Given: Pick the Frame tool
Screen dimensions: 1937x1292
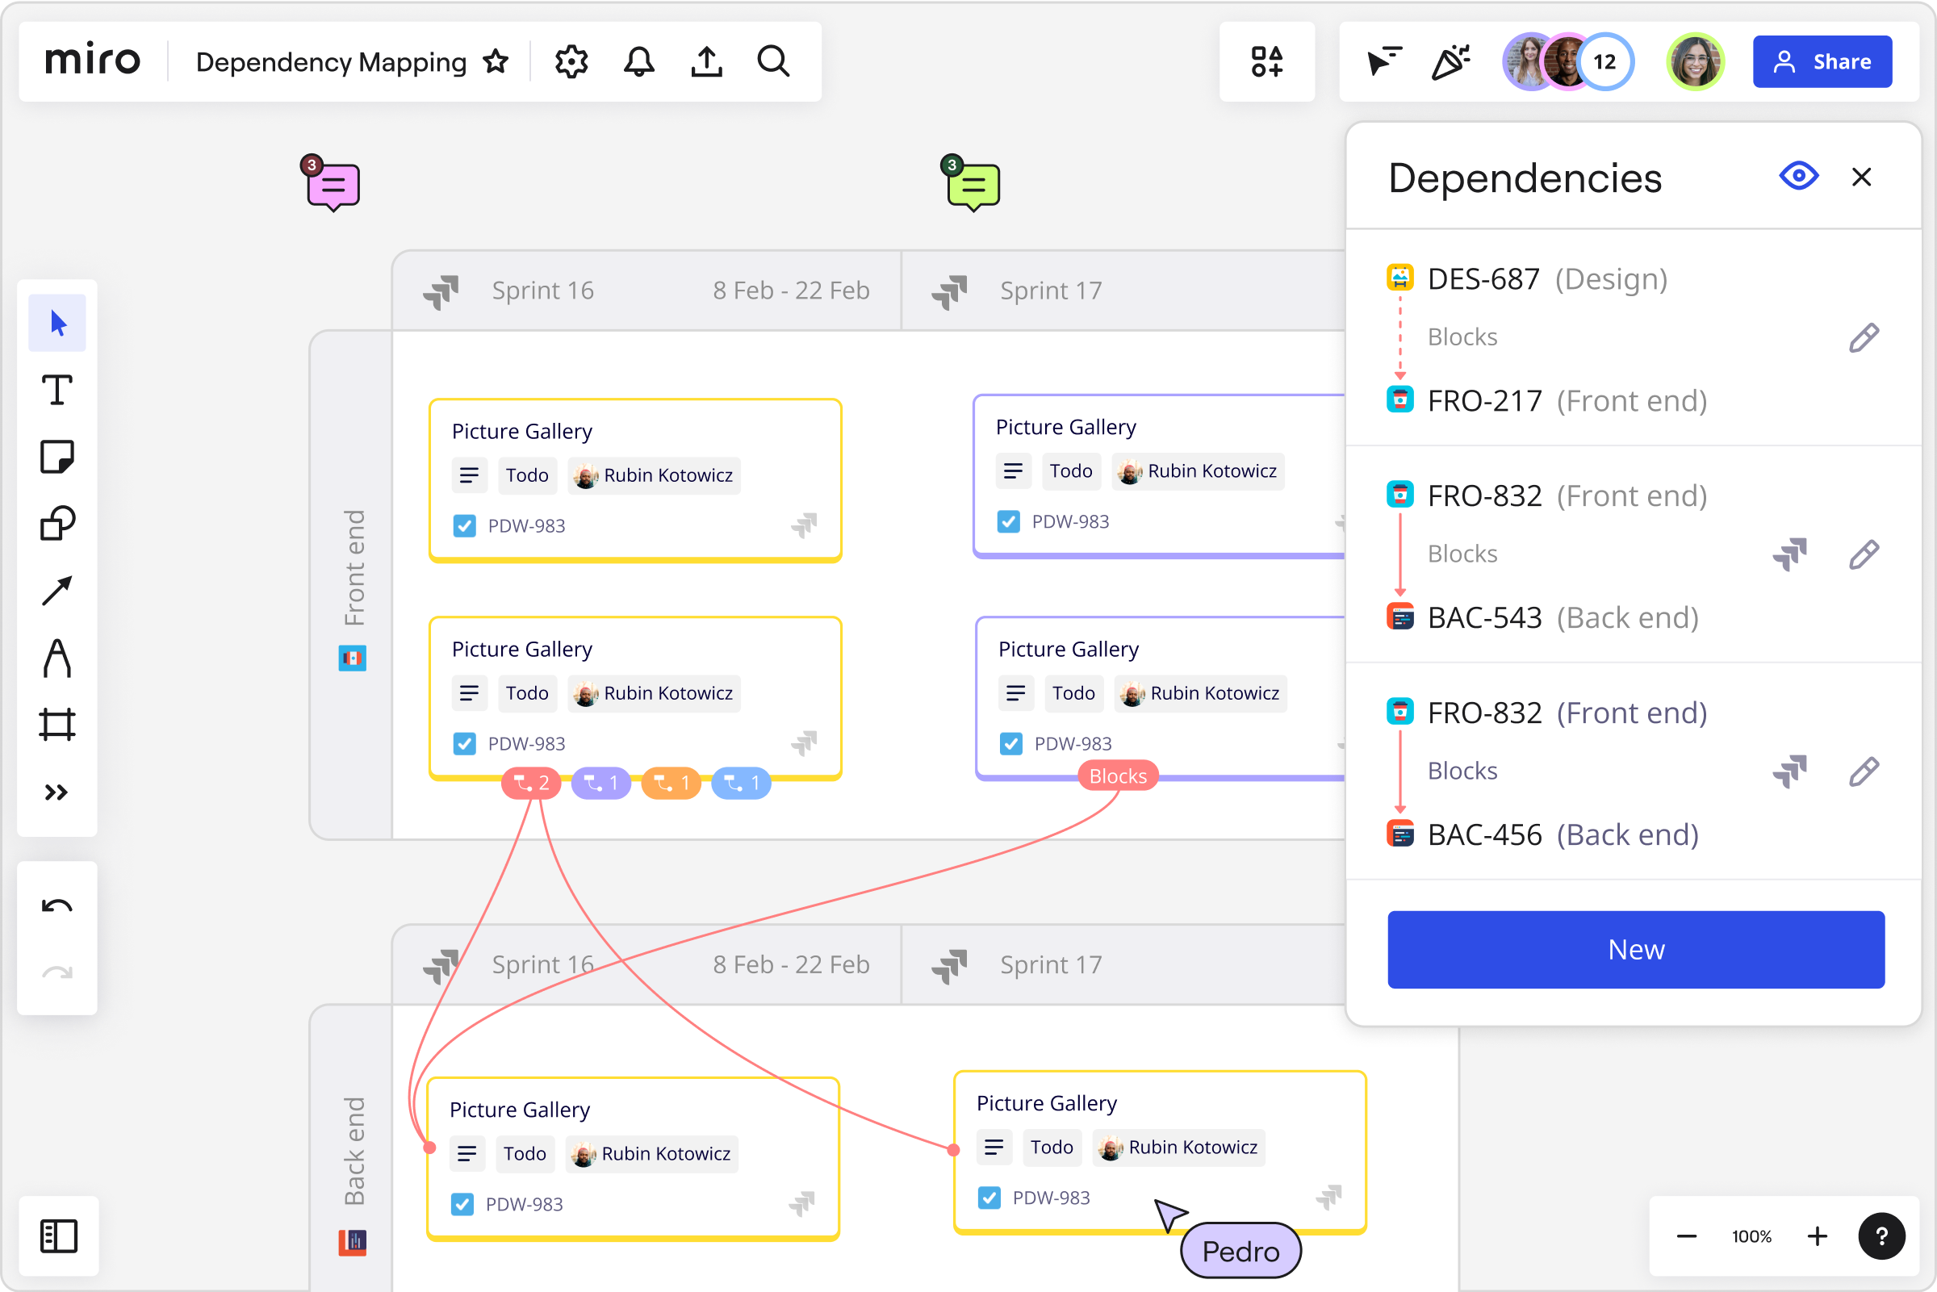Looking at the screenshot, I should [56, 724].
